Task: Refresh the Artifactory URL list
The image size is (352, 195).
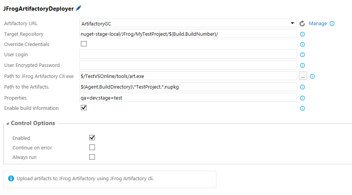Action: pos(302,23)
